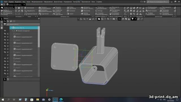This screenshot has height=102, width=181.
Task: Open Информация об объекте tool
Action: coord(151,8)
